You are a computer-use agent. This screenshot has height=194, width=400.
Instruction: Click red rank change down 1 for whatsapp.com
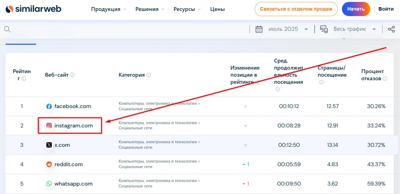pos(245,184)
